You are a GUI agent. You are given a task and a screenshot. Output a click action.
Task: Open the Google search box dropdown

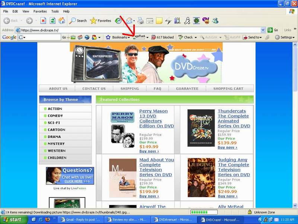[24, 38]
